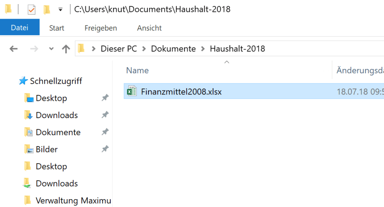Image resolution: width=384 pixels, height=207 pixels.
Task: Toggle the pin icon next to Bilder
Action: point(105,149)
